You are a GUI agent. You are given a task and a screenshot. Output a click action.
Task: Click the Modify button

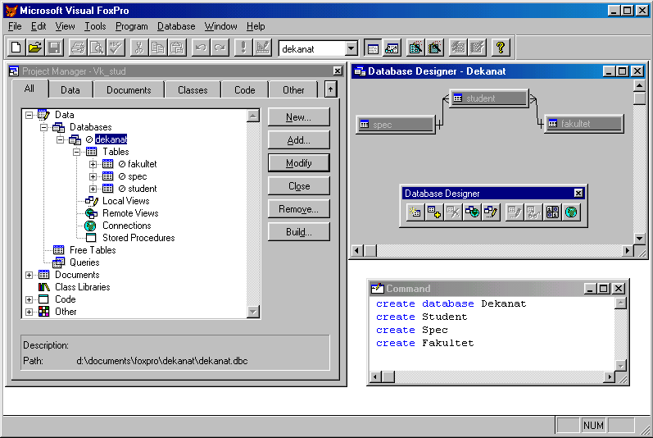(x=298, y=163)
